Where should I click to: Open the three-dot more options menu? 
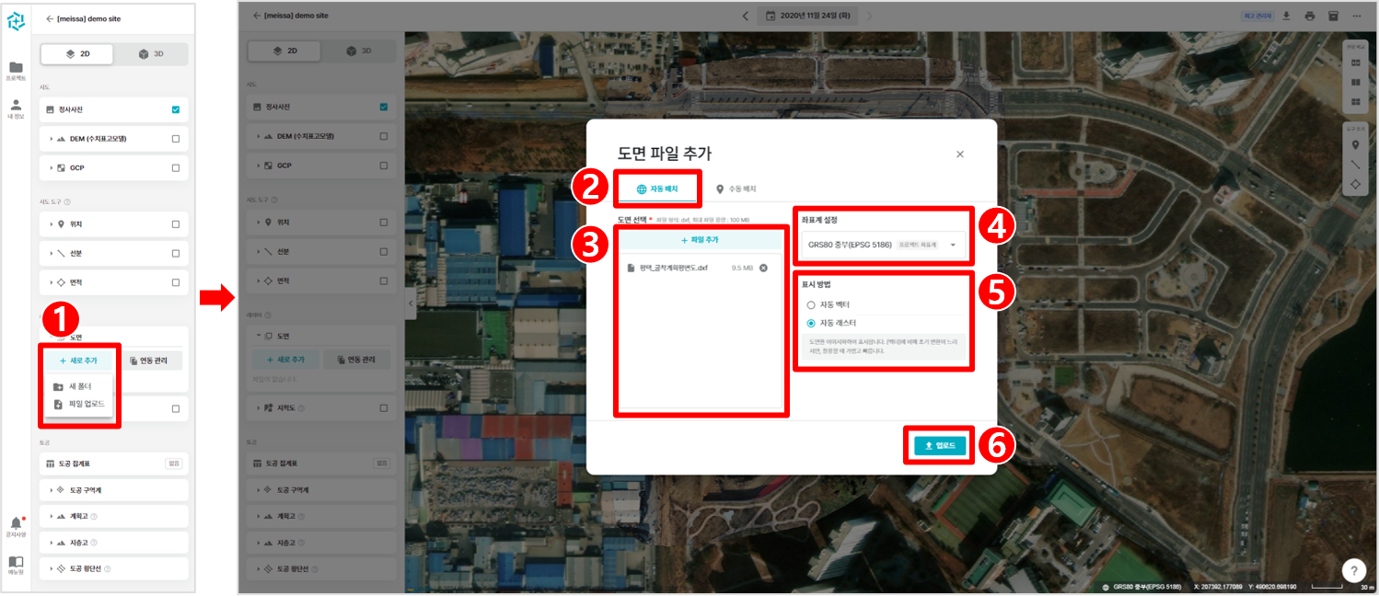tap(1356, 16)
